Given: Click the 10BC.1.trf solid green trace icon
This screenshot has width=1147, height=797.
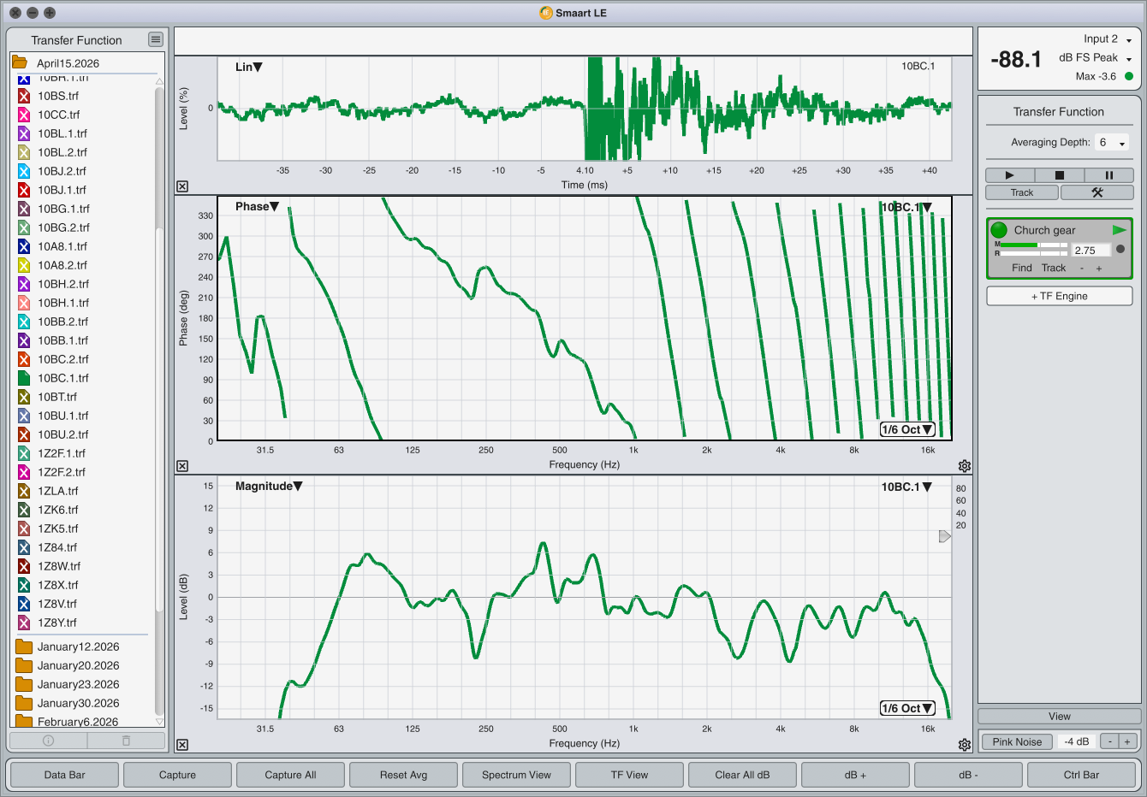Looking at the screenshot, I should coord(24,378).
